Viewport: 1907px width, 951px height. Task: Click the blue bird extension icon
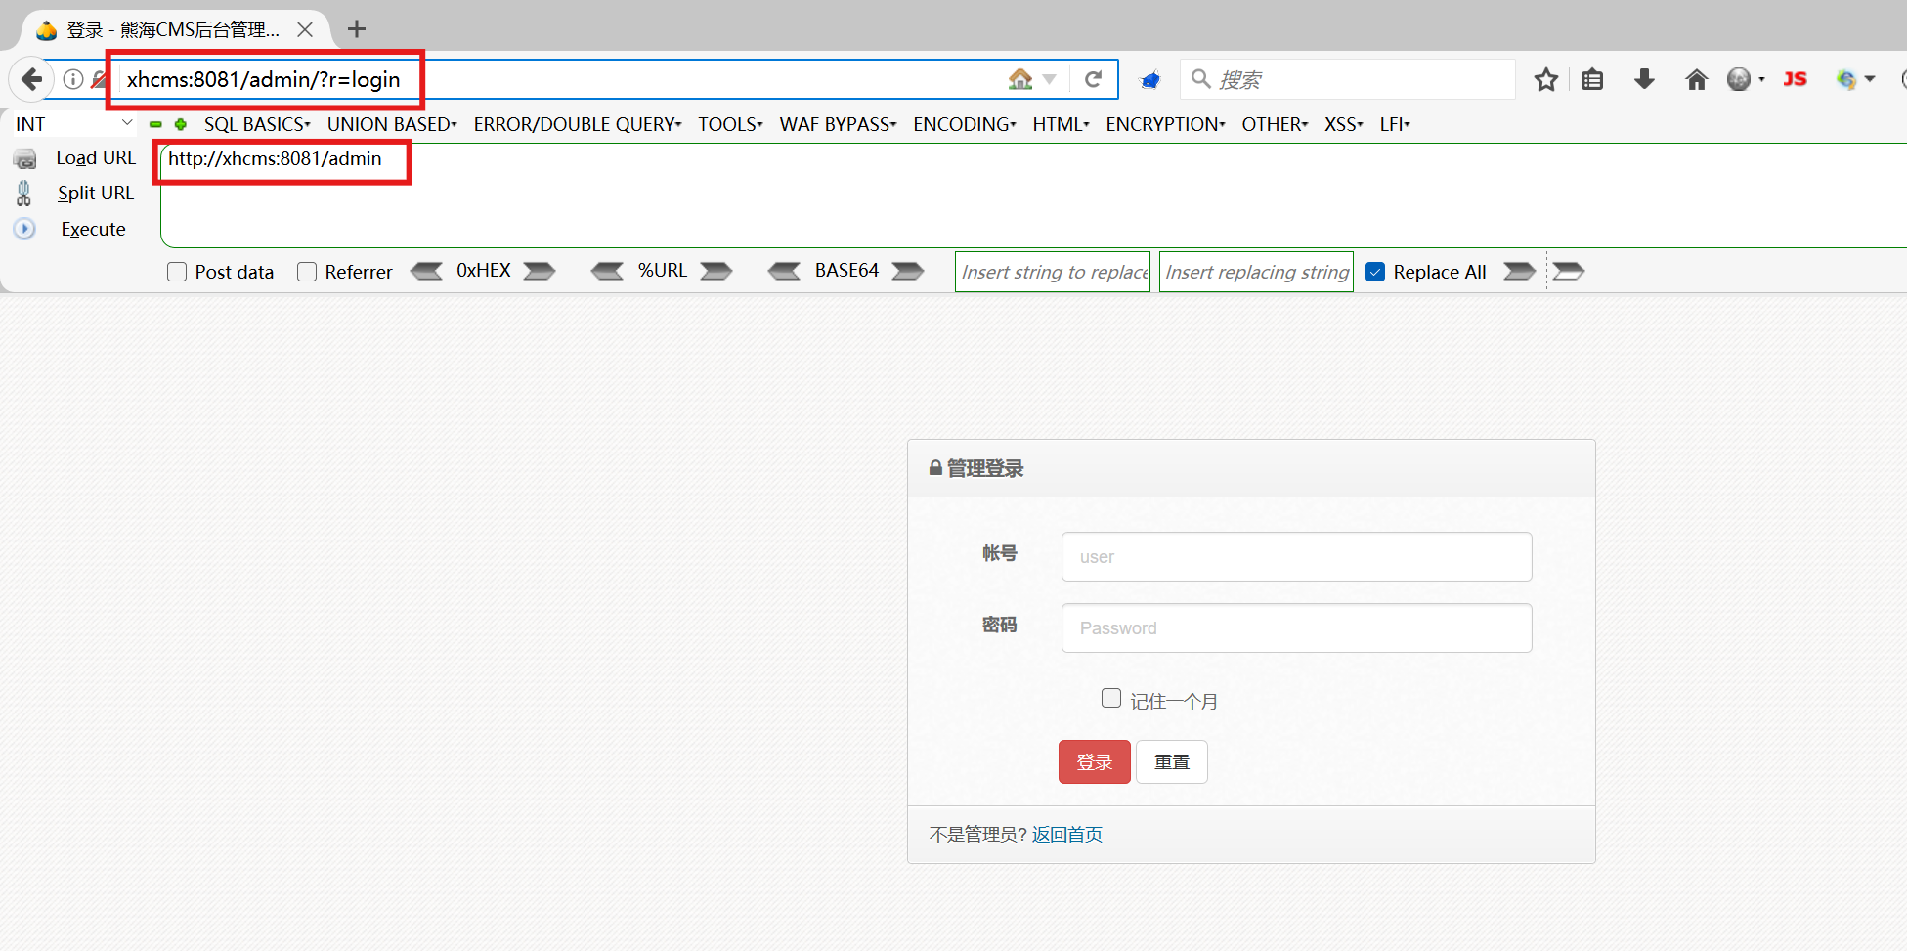click(x=1150, y=80)
